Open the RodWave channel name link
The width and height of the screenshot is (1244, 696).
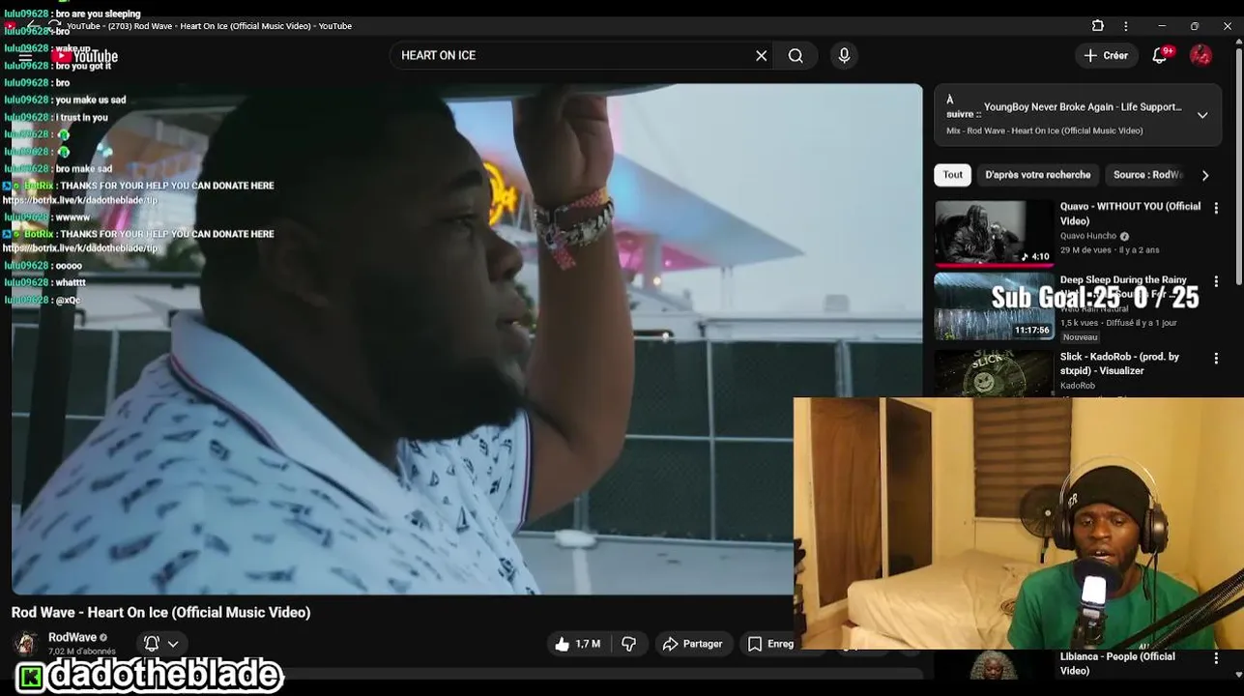(72, 637)
